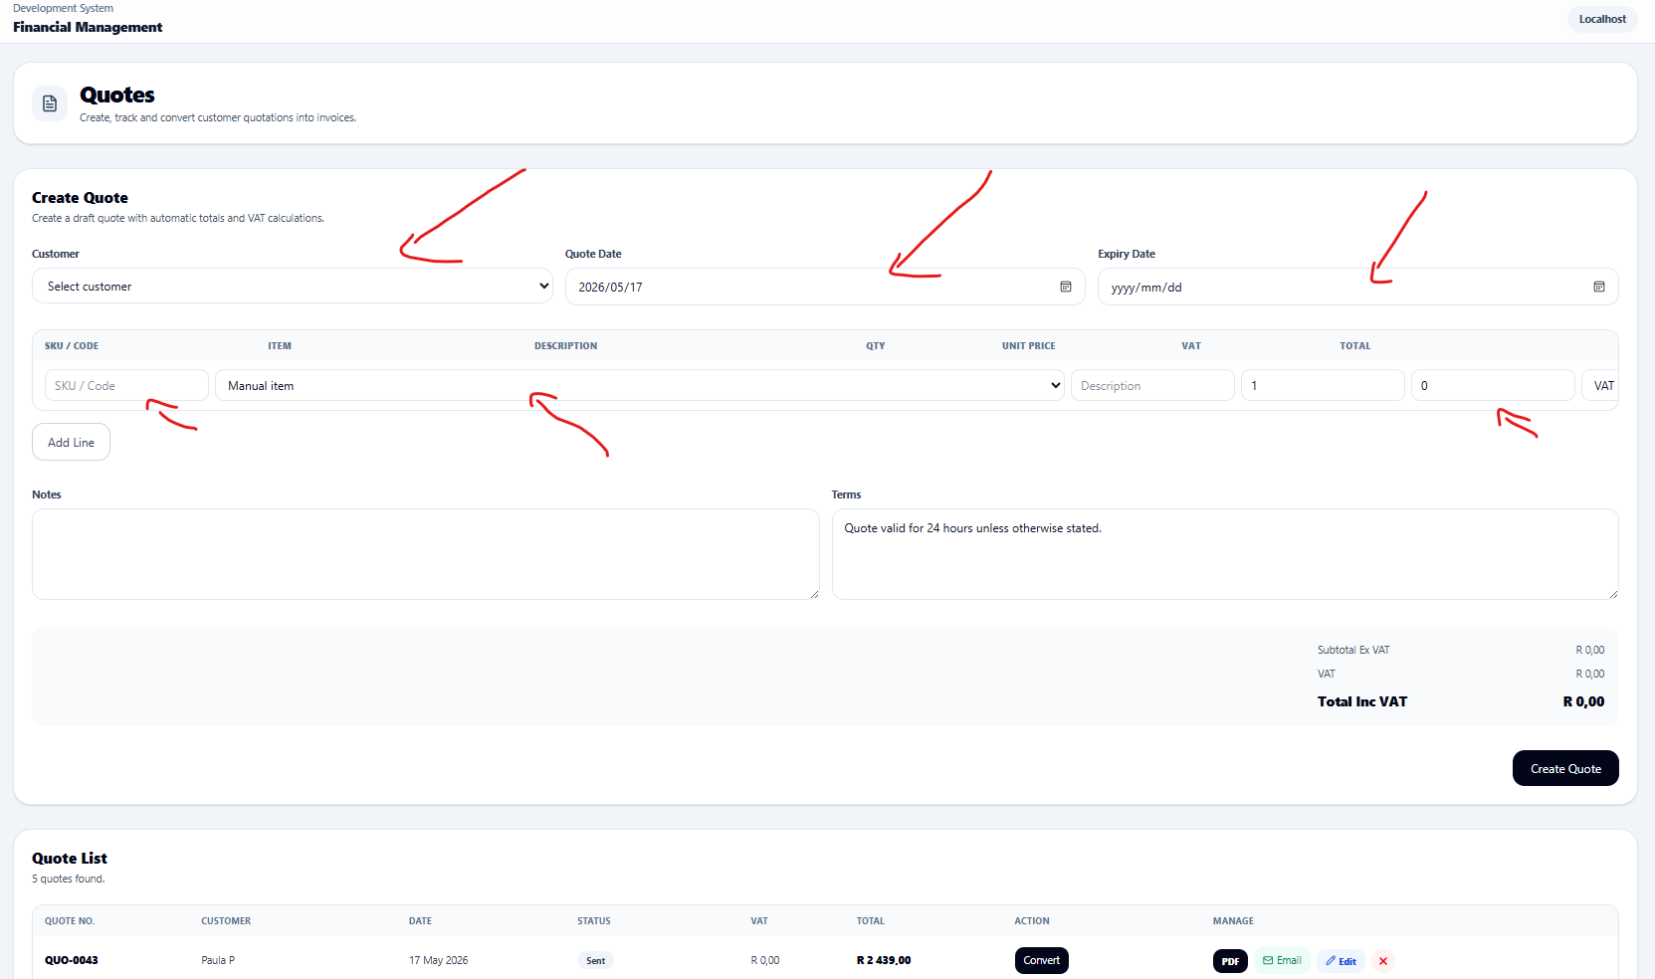Screen dimensions: 1655x979
Task: Click the Add Line button
Action: click(71, 442)
